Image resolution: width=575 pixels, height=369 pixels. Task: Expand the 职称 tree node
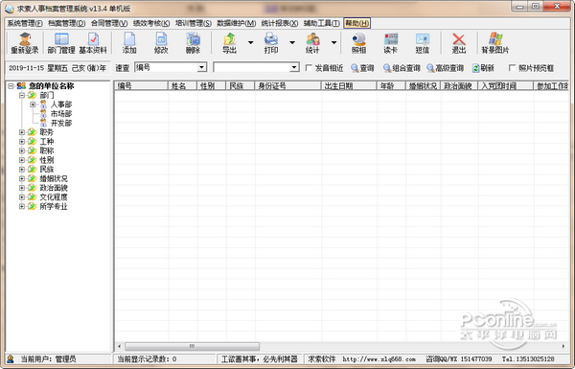tap(22, 150)
